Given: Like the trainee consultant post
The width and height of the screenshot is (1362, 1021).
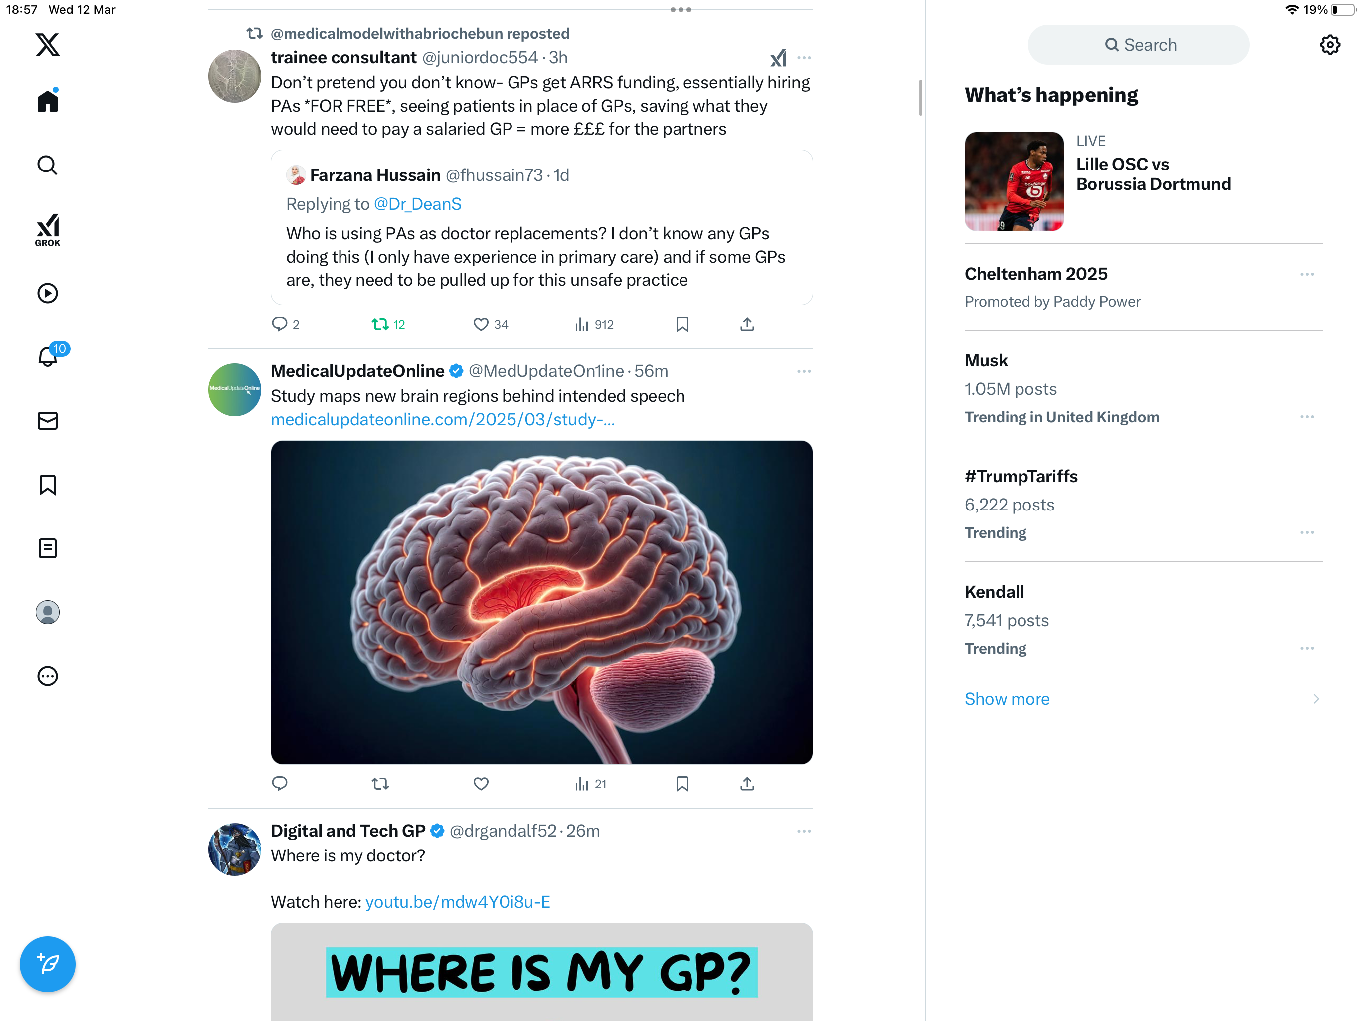Looking at the screenshot, I should (490, 324).
